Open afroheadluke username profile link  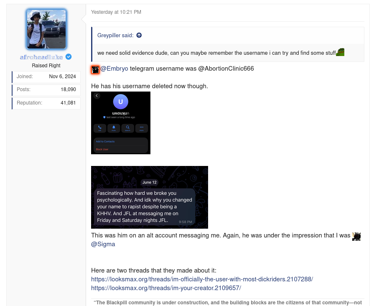click(x=41, y=57)
